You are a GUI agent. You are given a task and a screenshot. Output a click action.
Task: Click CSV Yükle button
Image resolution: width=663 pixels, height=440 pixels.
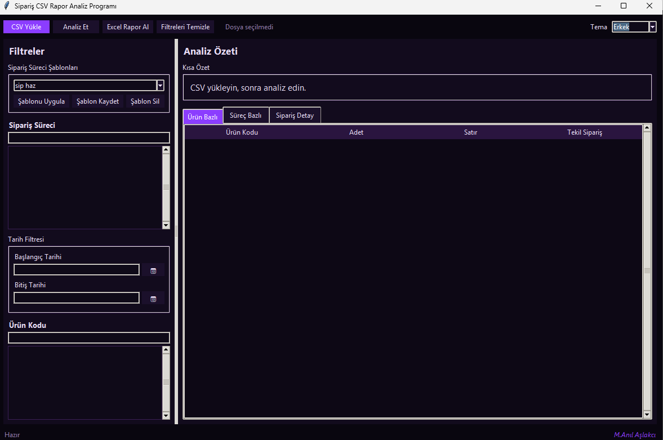pos(26,26)
